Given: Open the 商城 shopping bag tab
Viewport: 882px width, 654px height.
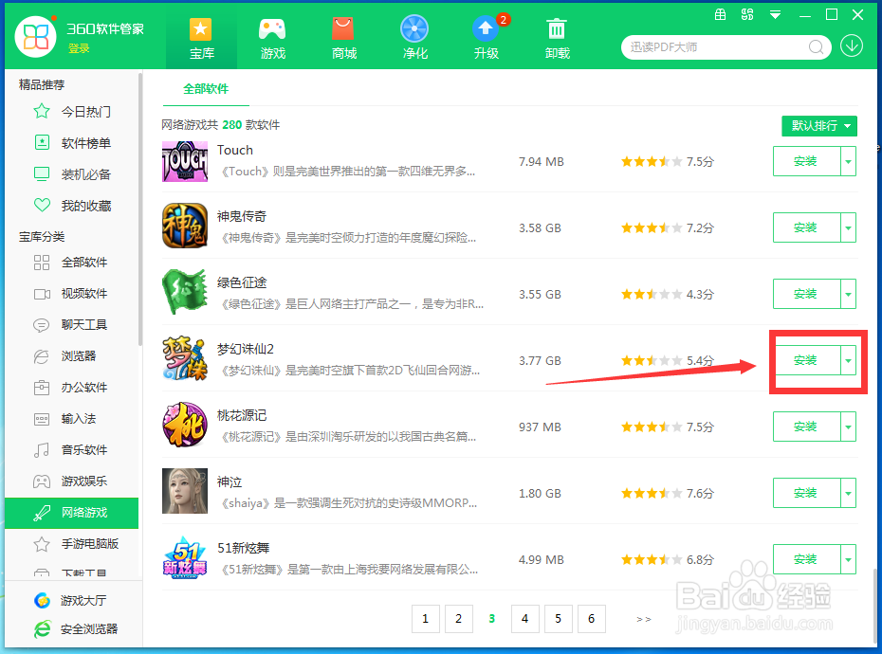Looking at the screenshot, I should [343, 38].
